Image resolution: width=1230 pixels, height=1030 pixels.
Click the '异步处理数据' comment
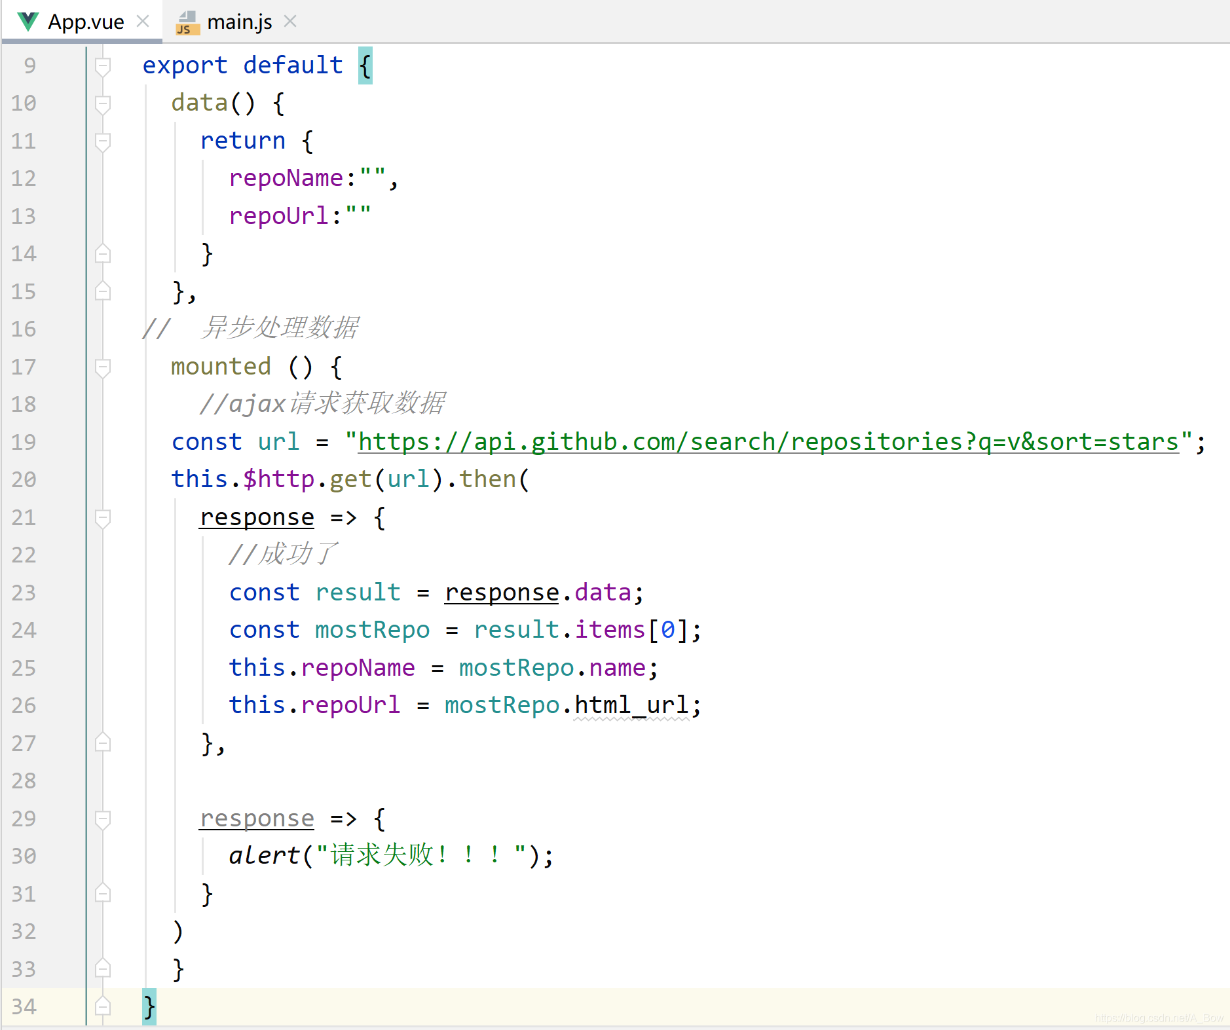click(x=280, y=328)
